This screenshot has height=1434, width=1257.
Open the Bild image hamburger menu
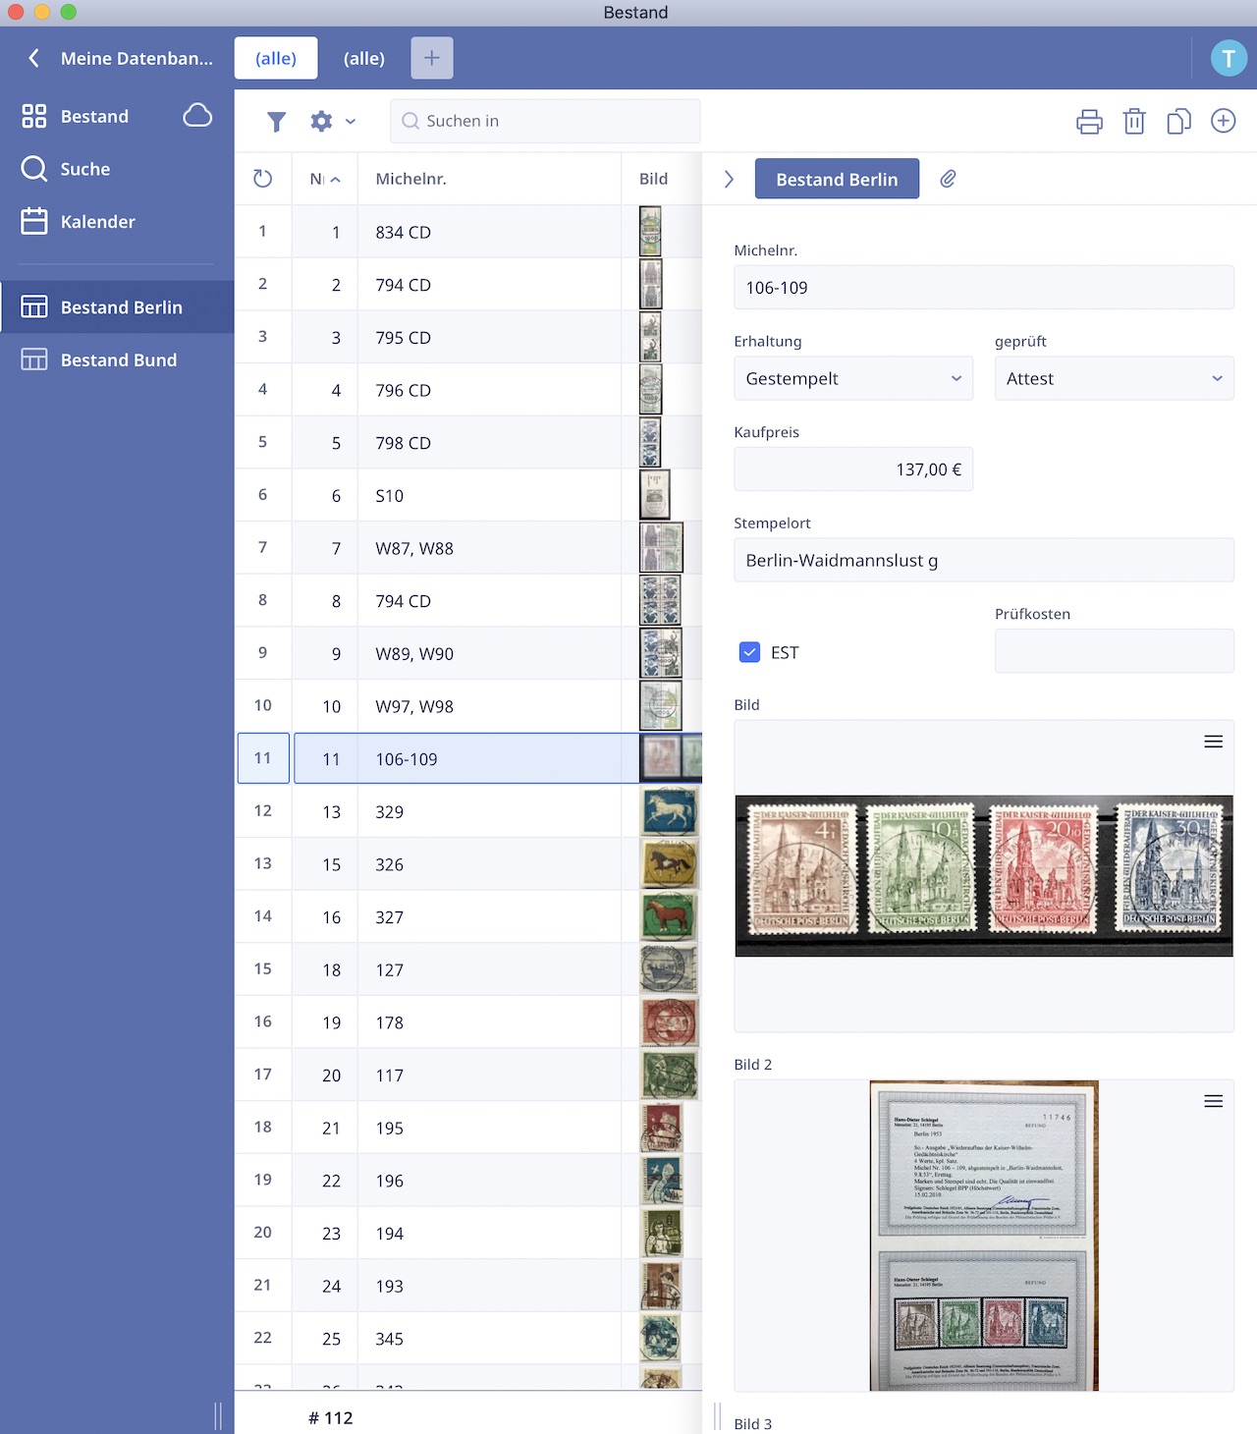click(1213, 742)
